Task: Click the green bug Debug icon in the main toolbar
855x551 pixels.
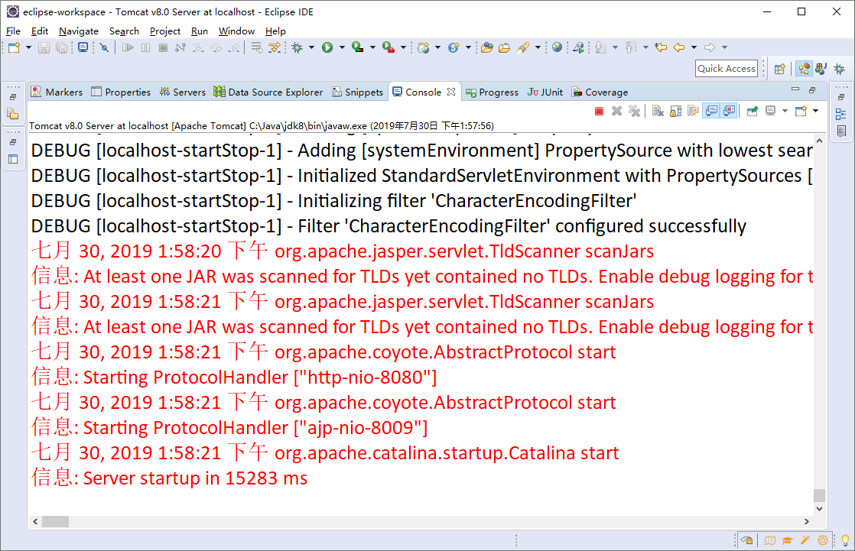Action: 297,48
